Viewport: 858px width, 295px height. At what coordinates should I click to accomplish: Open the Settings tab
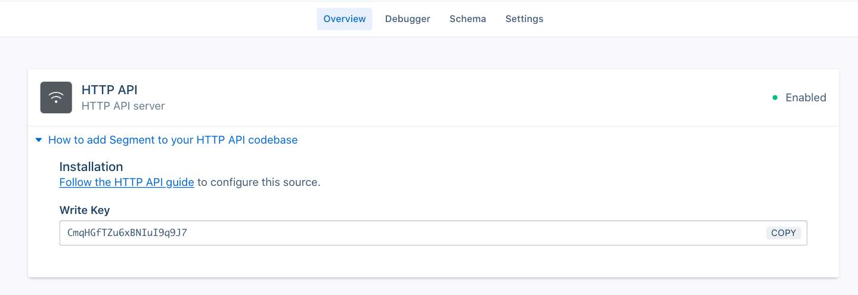click(524, 19)
